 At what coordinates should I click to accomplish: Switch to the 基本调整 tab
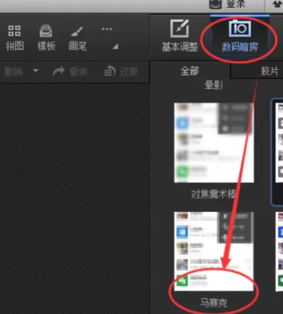pyautogui.click(x=180, y=36)
